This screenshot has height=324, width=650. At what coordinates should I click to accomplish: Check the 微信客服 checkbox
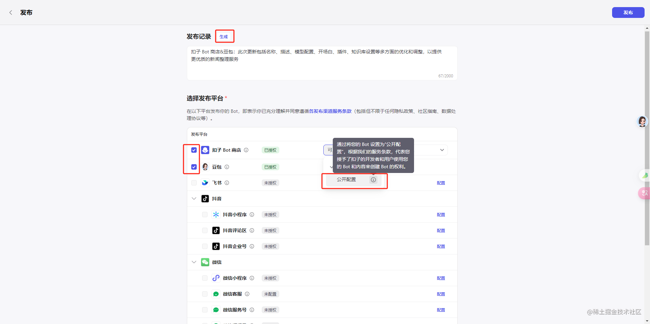(205, 294)
